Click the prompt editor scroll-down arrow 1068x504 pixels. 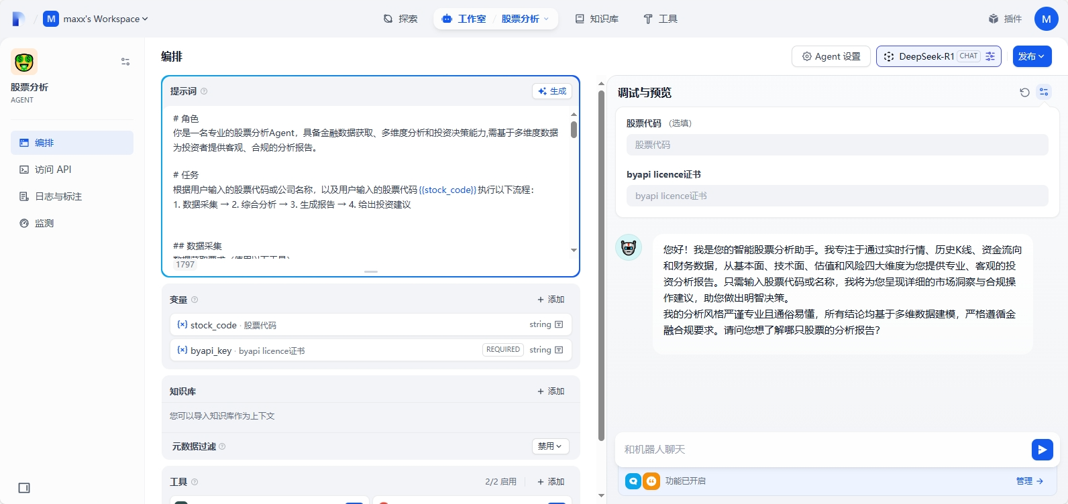574,250
